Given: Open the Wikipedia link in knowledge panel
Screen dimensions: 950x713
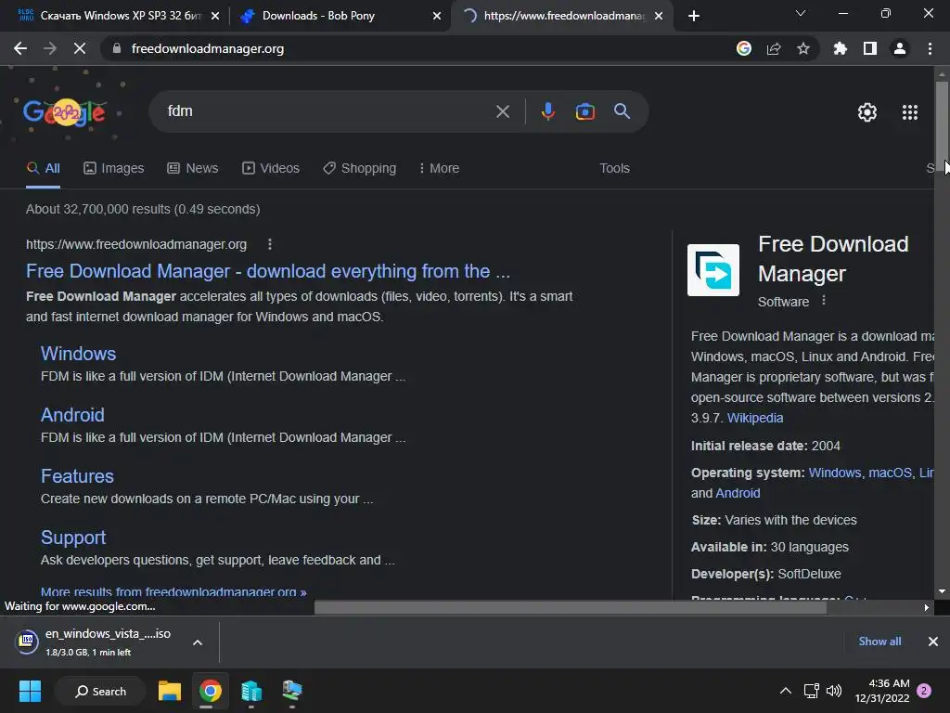Looking at the screenshot, I should (755, 418).
